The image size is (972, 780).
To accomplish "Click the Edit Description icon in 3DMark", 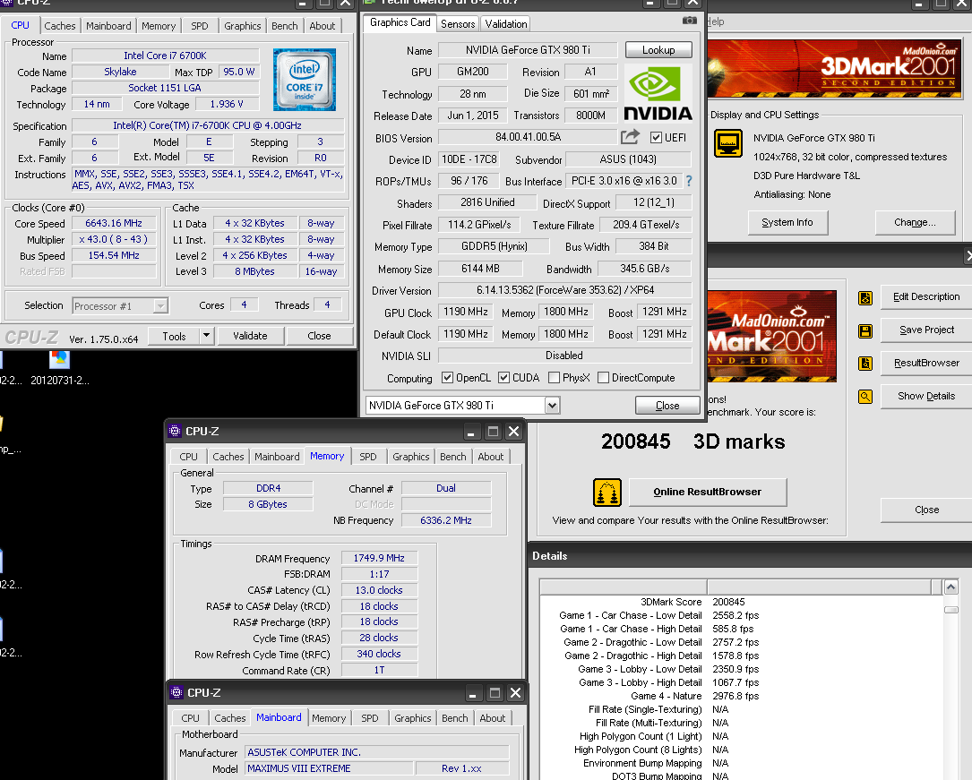I will tap(865, 298).
